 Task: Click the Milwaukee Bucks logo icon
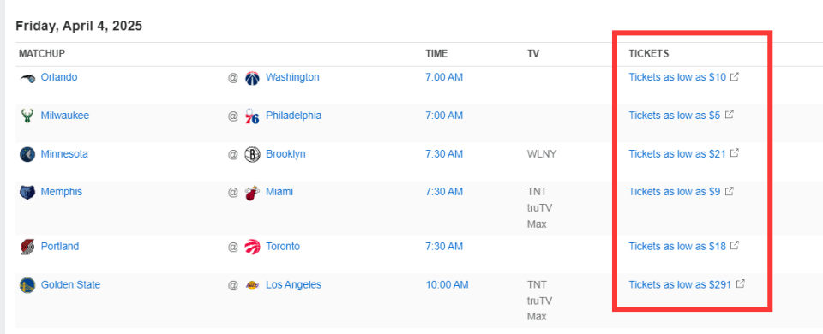[27, 116]
